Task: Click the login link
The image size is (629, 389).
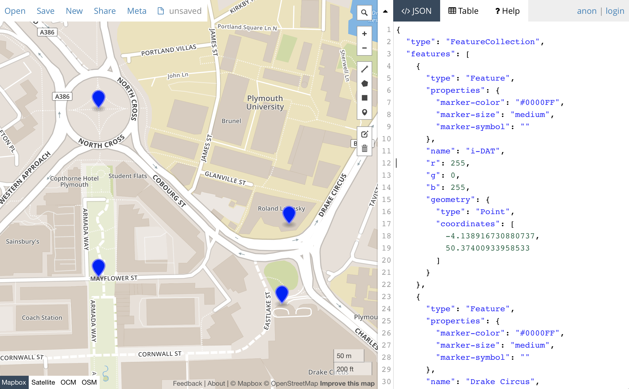Action: point(615,11)
